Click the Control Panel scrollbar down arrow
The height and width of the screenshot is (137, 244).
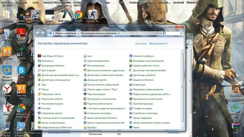click(x=182, y=128)
